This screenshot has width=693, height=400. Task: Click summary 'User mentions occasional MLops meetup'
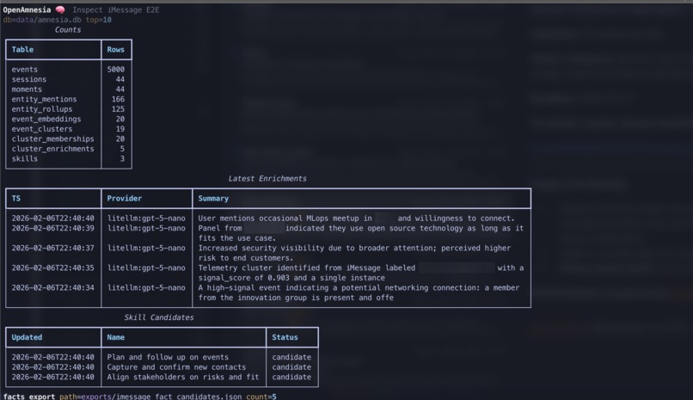click(356, 218)
